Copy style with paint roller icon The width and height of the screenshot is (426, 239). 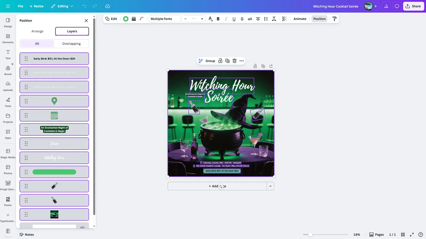(x=334, y=19)
